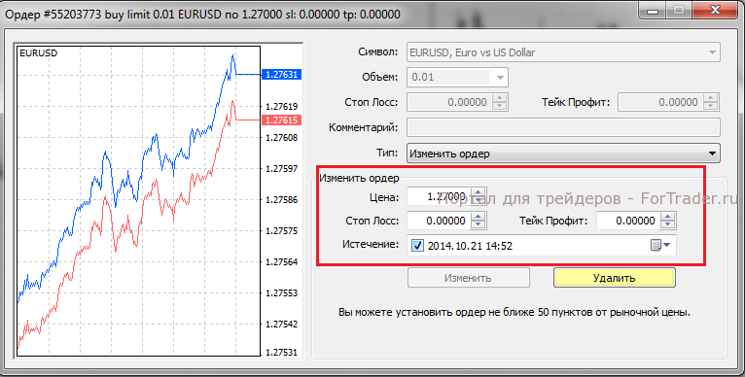The image size is (745, 377).
Task: Open the Тип dropdown showing Изменить ордер
Action: [563, 154]
